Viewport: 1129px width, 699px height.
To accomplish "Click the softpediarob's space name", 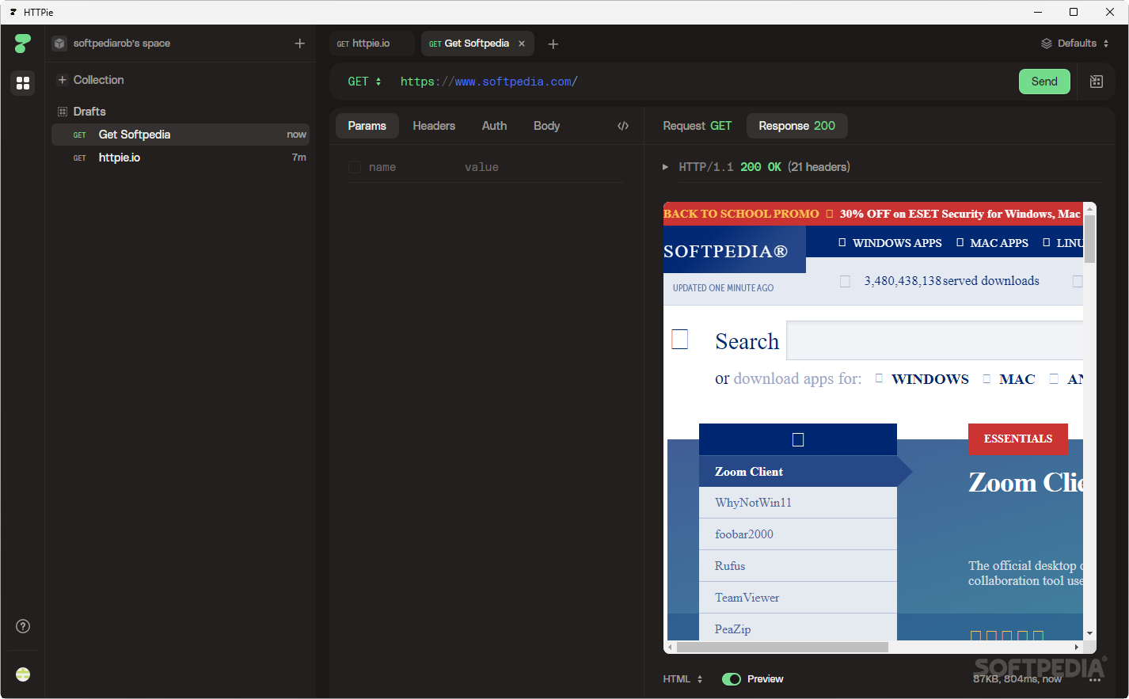I will click(122, 44).
